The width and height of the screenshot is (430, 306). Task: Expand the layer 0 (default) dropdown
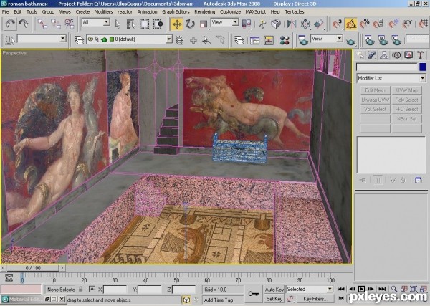click(x=169, y=39)
